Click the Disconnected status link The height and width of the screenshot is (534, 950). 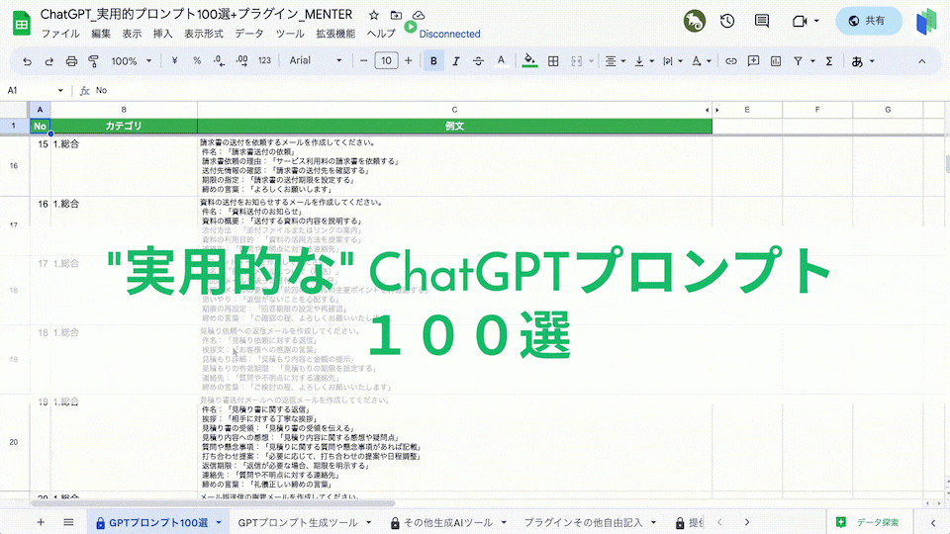click(449, 35)
